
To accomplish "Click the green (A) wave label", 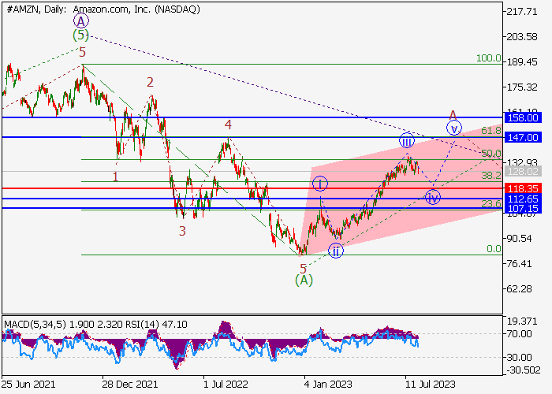I will (x=304, y=280).
